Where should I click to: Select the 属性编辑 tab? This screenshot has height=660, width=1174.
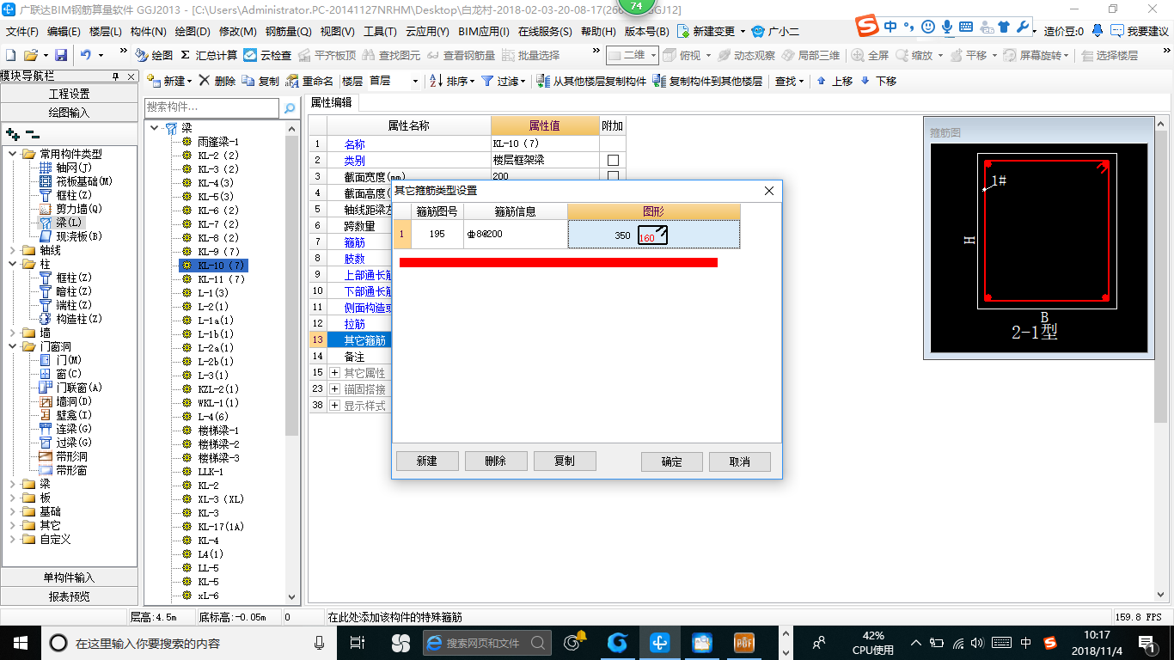coord(331,102)
